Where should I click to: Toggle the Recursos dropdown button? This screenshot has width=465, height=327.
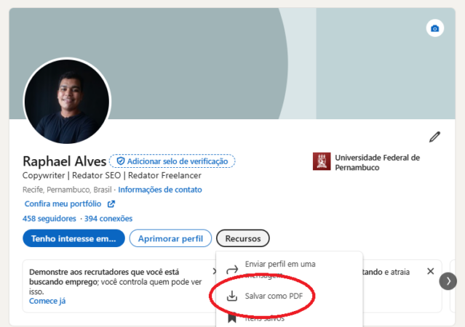pyautogui.click(x=243, y=238)
